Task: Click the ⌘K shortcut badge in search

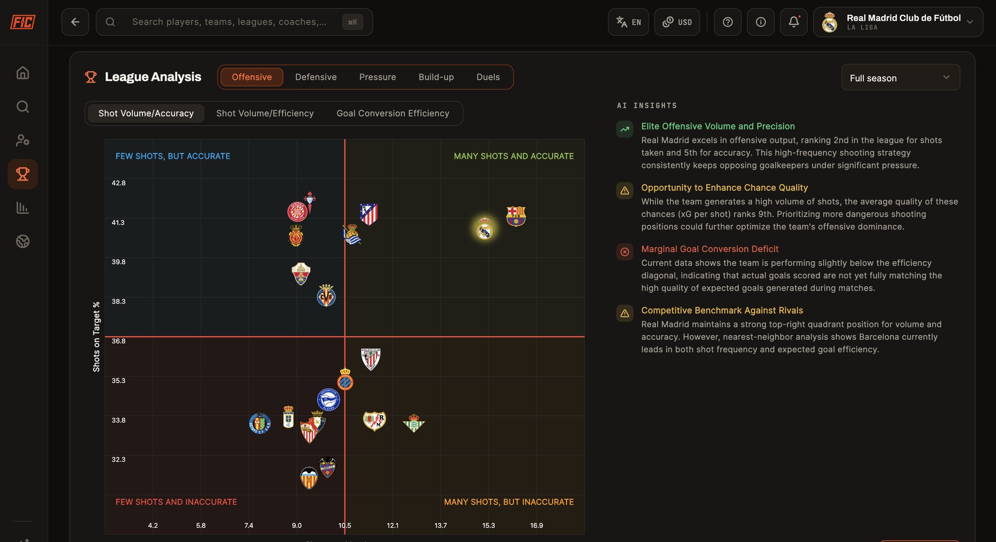Action: [353, 22]
